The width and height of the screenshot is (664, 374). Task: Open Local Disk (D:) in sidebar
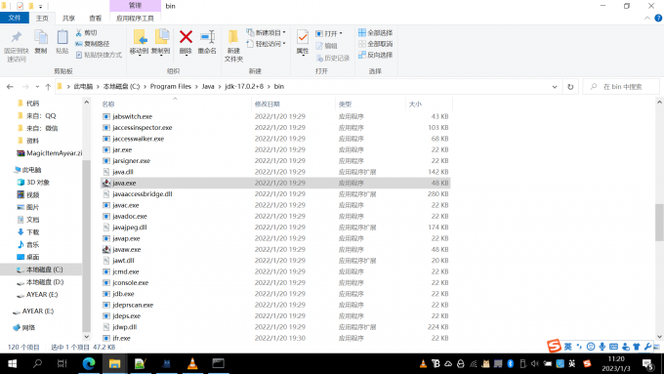click(41, 282)
